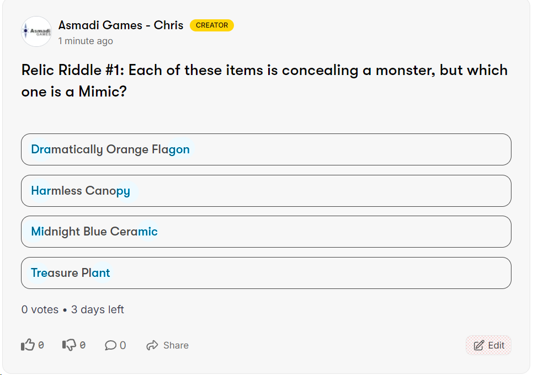Click the Asmadi Games avatar logo
The image size is (533, 375).
coord(36,31)
